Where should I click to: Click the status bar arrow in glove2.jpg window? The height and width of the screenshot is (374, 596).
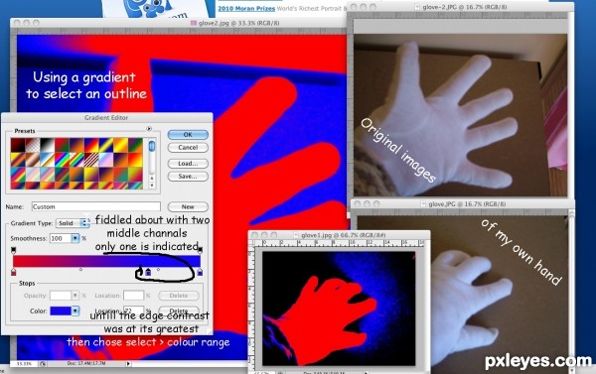coord(128,363)
